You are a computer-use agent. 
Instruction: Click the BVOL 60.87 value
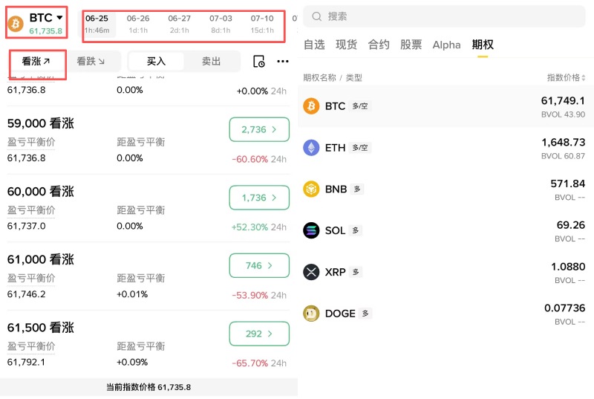tap(563, 156)
